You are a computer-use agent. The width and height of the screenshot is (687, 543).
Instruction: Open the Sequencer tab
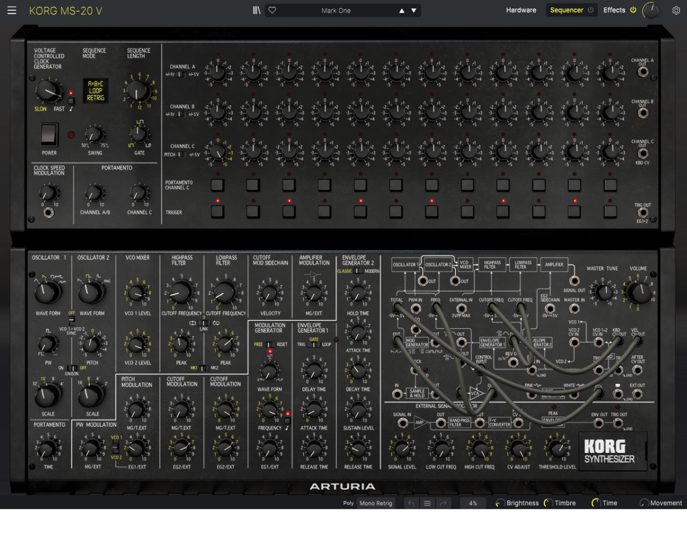point(567,10)
